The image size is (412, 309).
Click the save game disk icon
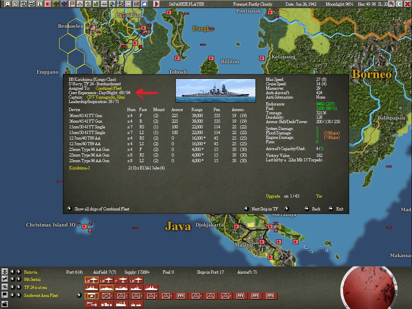click(7, 3)
